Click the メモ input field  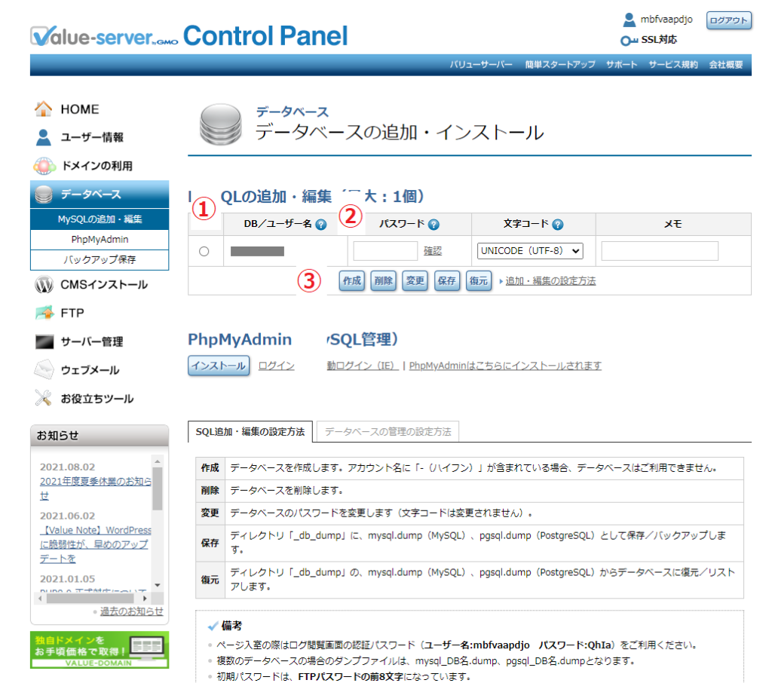click(660, 251)
